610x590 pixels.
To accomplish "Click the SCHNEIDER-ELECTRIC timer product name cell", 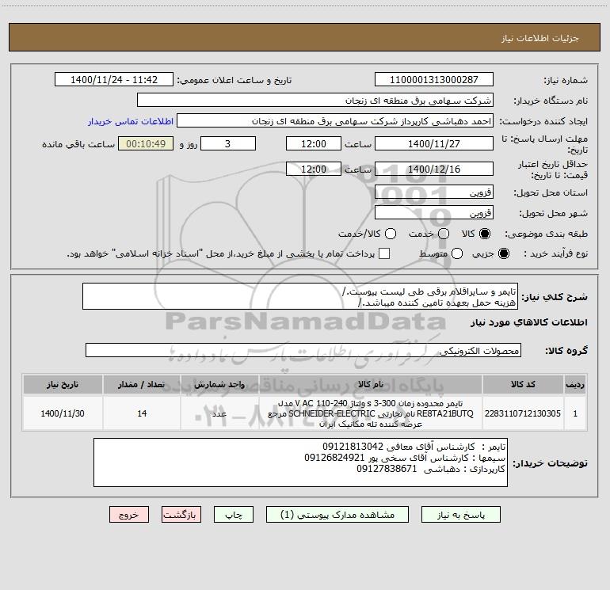I will tap(371, 413).
